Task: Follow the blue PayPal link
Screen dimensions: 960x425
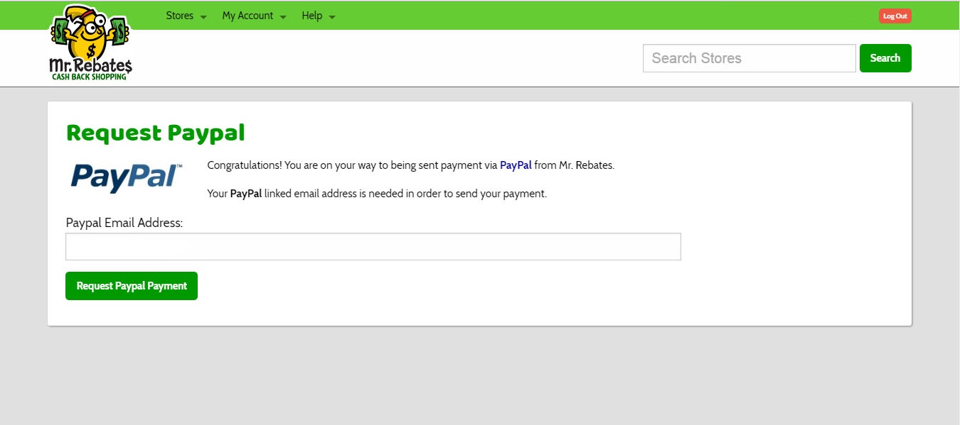Action: click(x=516, y=165)
